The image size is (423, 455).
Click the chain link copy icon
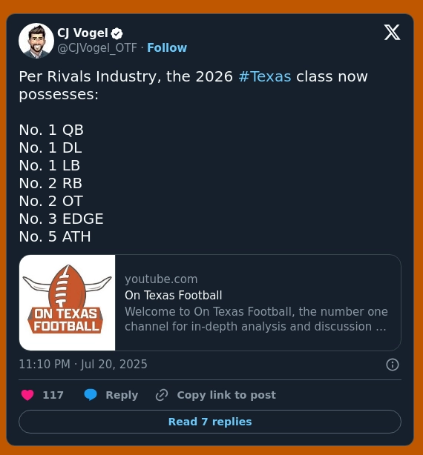coord(162,395)
